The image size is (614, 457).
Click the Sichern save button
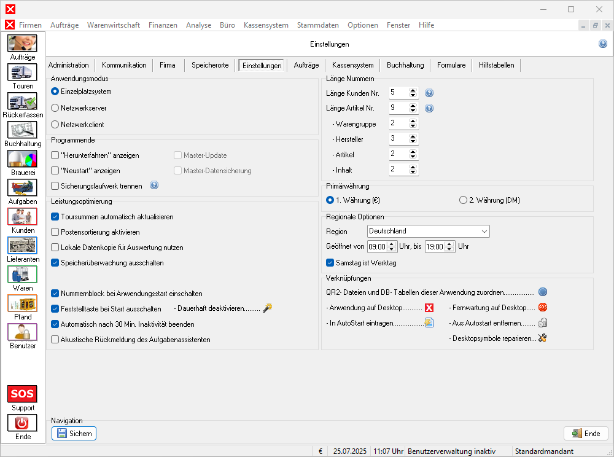tap(74, 434)
